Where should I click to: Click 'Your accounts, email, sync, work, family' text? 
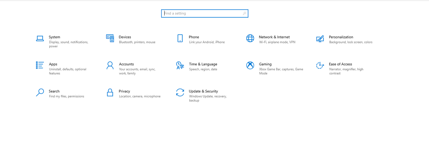tap(137, 71)
